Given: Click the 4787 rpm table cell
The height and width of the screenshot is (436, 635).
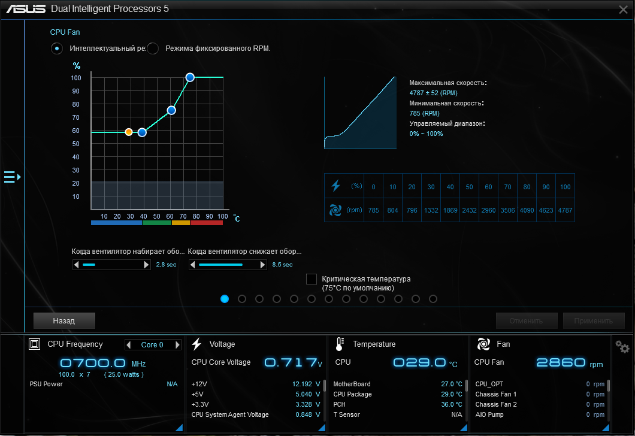Looking at the screenshot, I should (565, 210).
